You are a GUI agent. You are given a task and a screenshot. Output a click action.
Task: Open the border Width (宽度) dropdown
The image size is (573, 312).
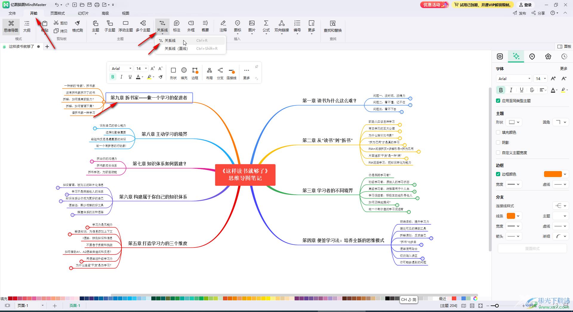[x=514, y=184]
